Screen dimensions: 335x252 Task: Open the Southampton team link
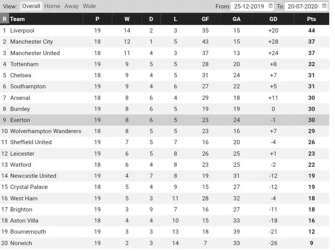click(x=28, y=86)
